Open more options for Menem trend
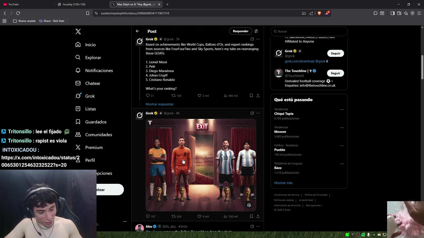This screenshot has width=424, height=238. tap(342, 128)
